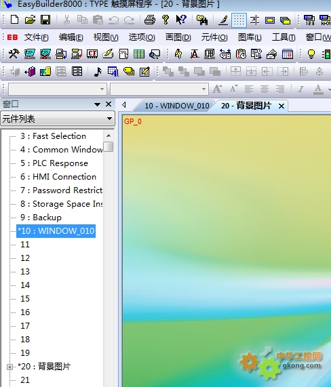Select 5 : PLC Response in window tree
Viewport: 331px width, 387px height.
(54, 163)
